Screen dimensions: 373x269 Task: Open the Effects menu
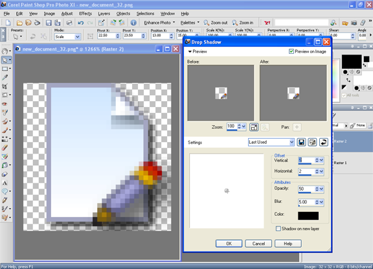[85, 14]
